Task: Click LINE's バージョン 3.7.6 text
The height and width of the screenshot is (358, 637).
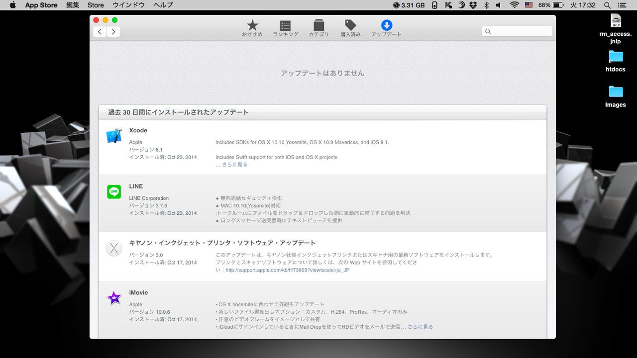Action: pyautogui.click(x=148, y=205)
